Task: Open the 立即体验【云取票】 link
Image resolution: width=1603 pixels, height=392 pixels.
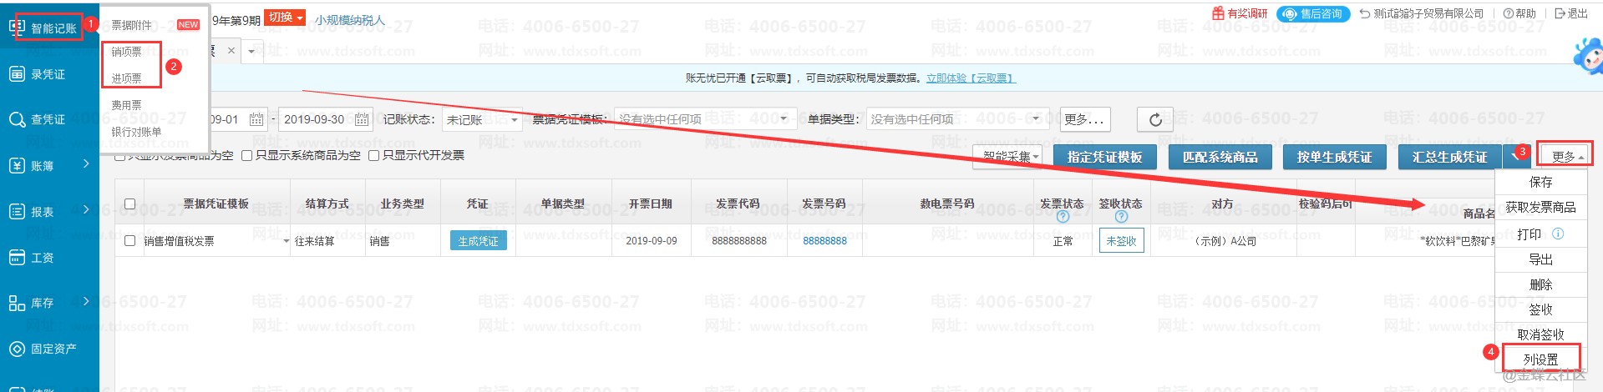Action: (x=971, y=78)
